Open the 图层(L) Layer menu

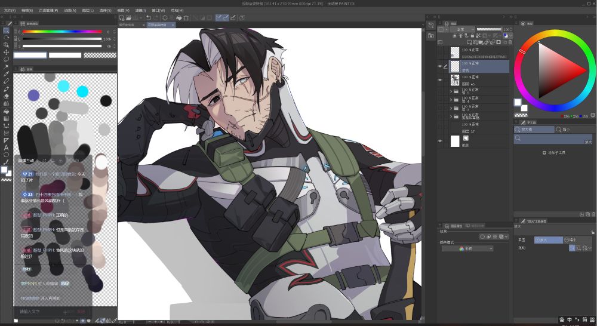(x=88, y=10)
